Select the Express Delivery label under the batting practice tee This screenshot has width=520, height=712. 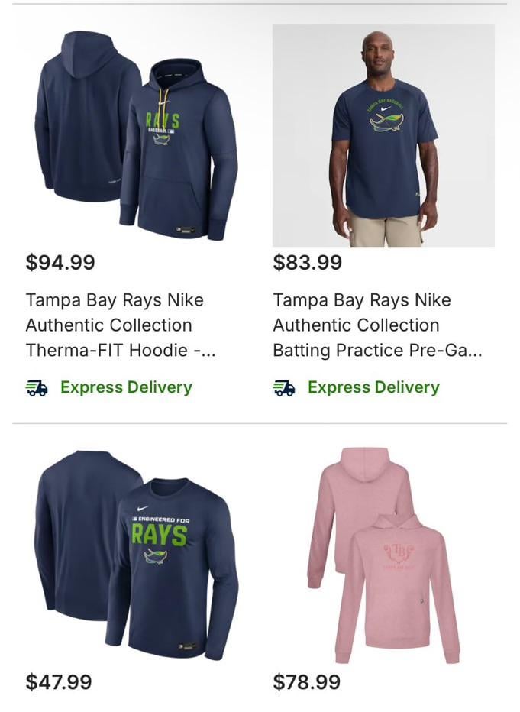click(x=373, y=387)
